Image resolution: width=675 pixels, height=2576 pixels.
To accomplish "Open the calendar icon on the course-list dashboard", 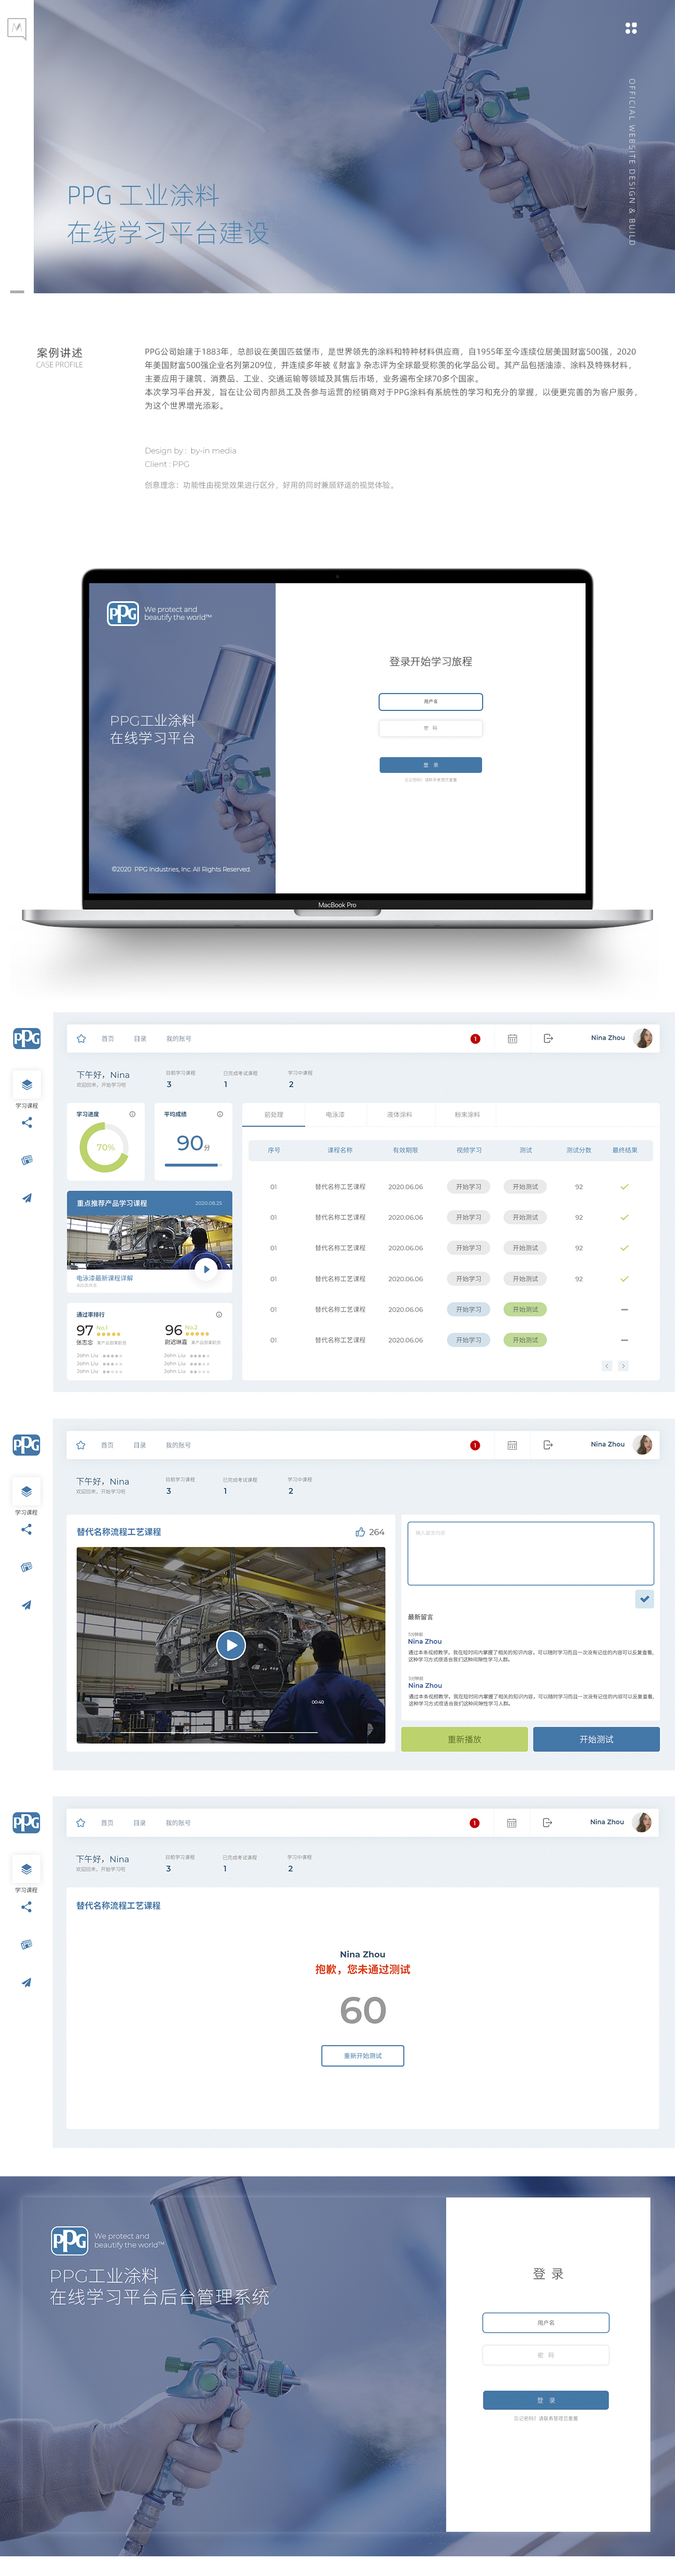I will (512, 1038).
